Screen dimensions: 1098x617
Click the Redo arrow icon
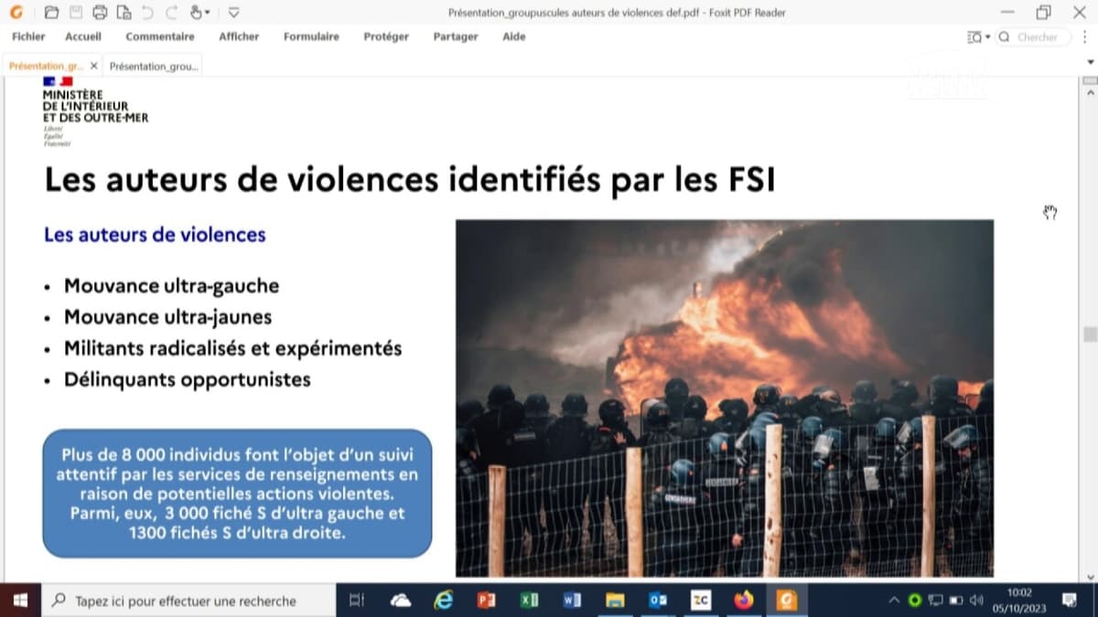171,12
